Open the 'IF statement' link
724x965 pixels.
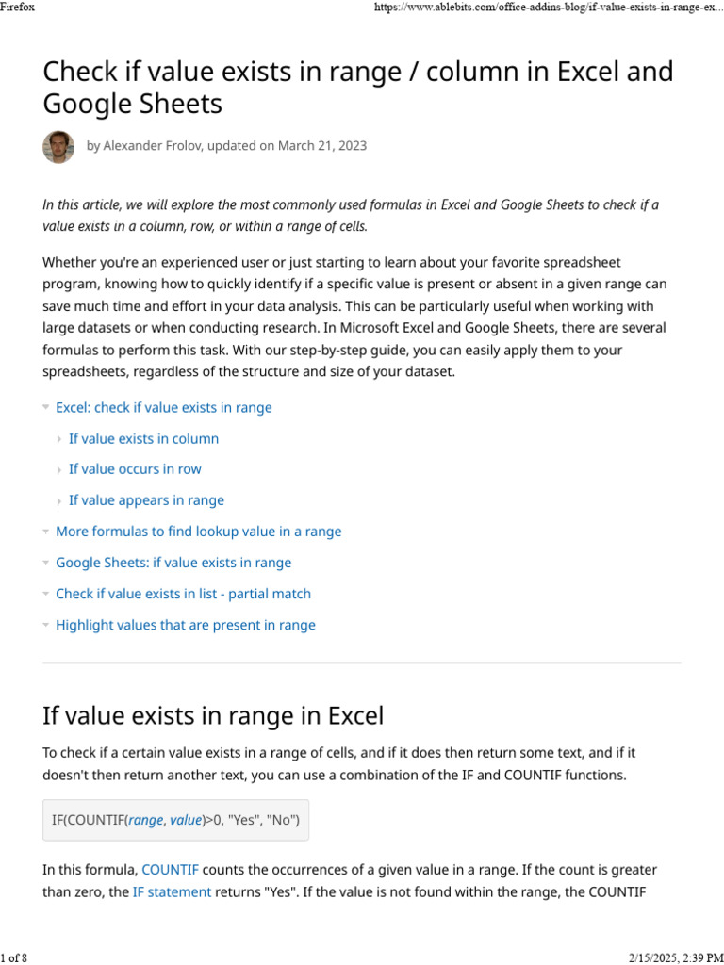[x=172, y=891]
